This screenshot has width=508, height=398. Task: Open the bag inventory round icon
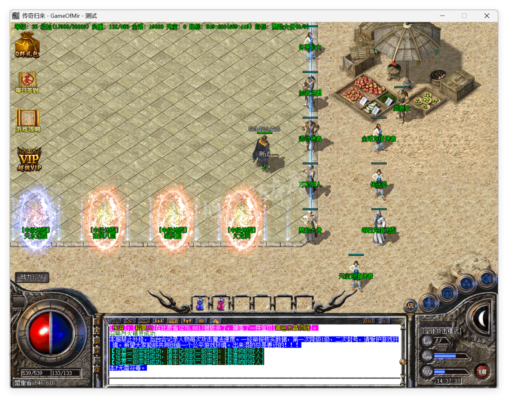coord(447,293)
